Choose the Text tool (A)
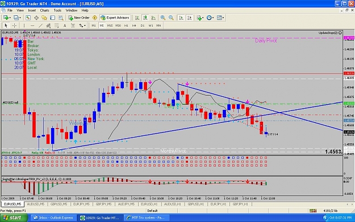This screenshot has width=355, height=222. click(65, 25)
